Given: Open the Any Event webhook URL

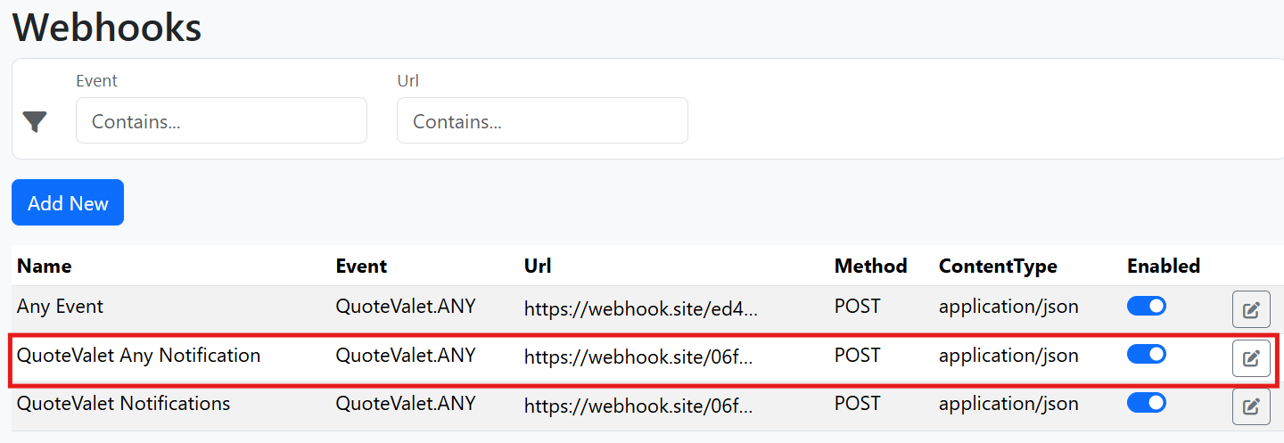Looking at the screenshot, I should [640, 309].
